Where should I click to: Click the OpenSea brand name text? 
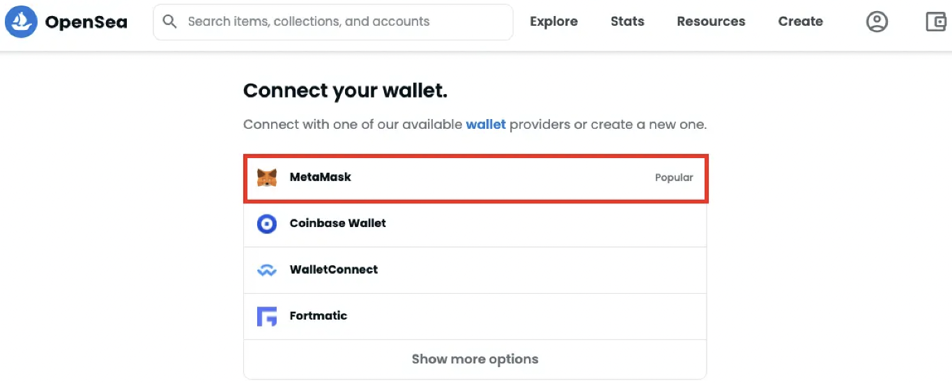[86, 22]
